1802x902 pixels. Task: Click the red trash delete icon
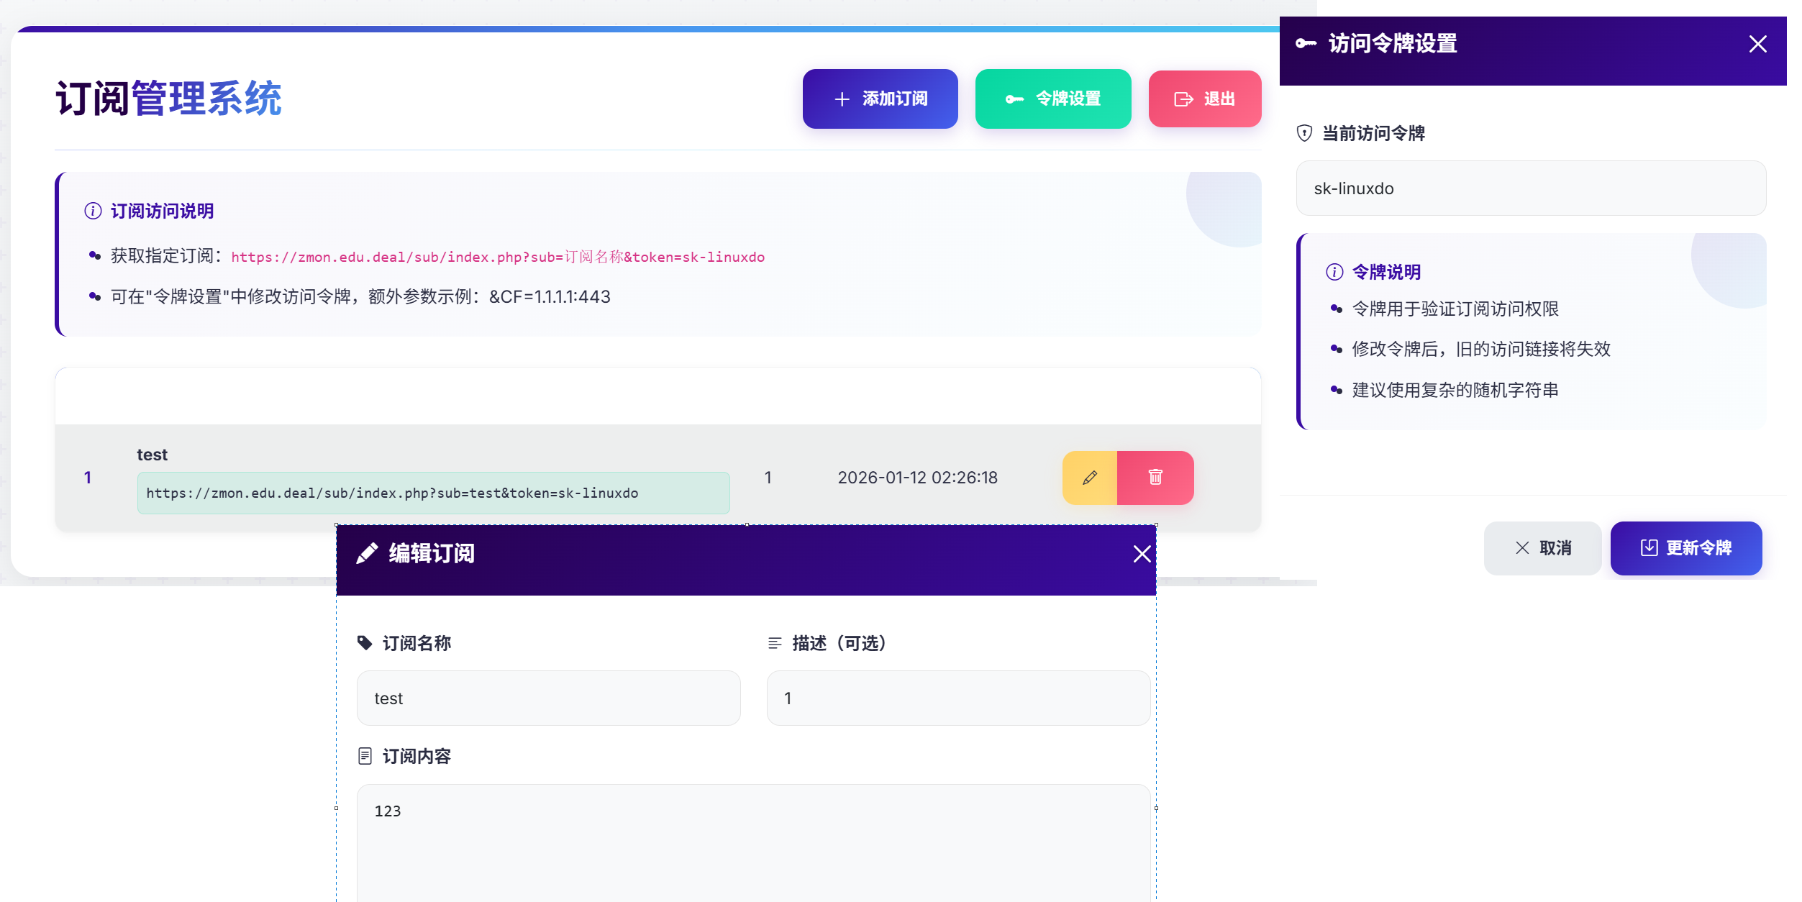(1155, 478)
